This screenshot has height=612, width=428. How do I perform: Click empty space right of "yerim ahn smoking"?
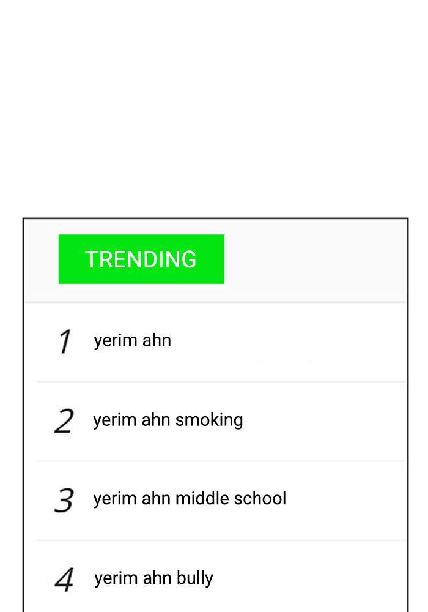pyautogui.click(x=324, y=420)
